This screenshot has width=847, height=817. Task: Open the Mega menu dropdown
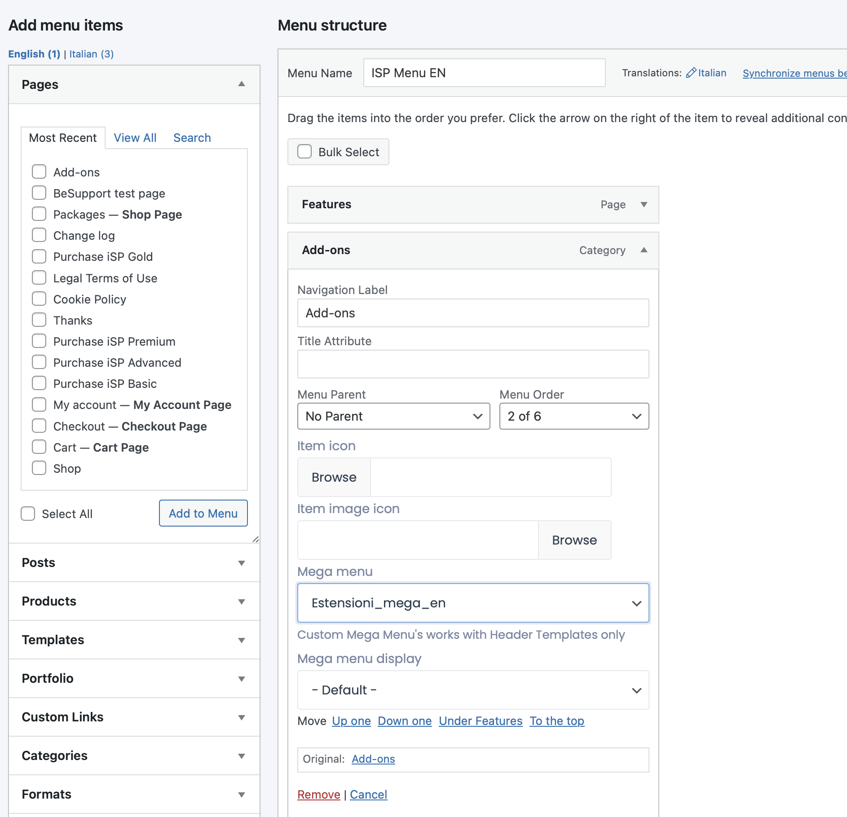click(x=473, y=603)
